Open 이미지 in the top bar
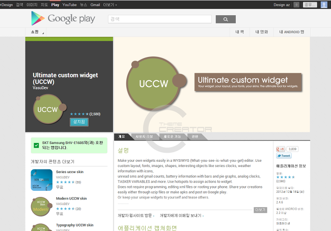Image resolution: width=331 pixels, height=231 pixels. coord(32,5)
